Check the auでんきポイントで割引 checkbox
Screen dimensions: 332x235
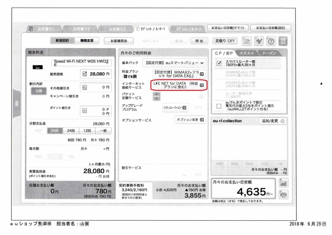[219, 106]
